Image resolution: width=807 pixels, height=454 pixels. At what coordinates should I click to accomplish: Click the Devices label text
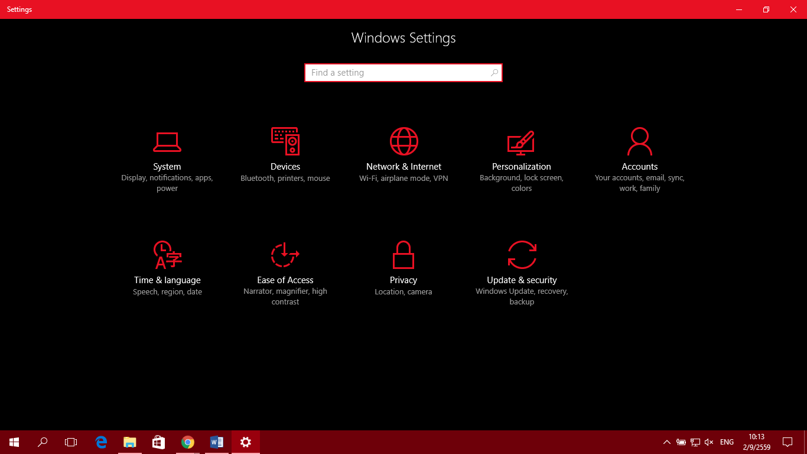[285, 167]
